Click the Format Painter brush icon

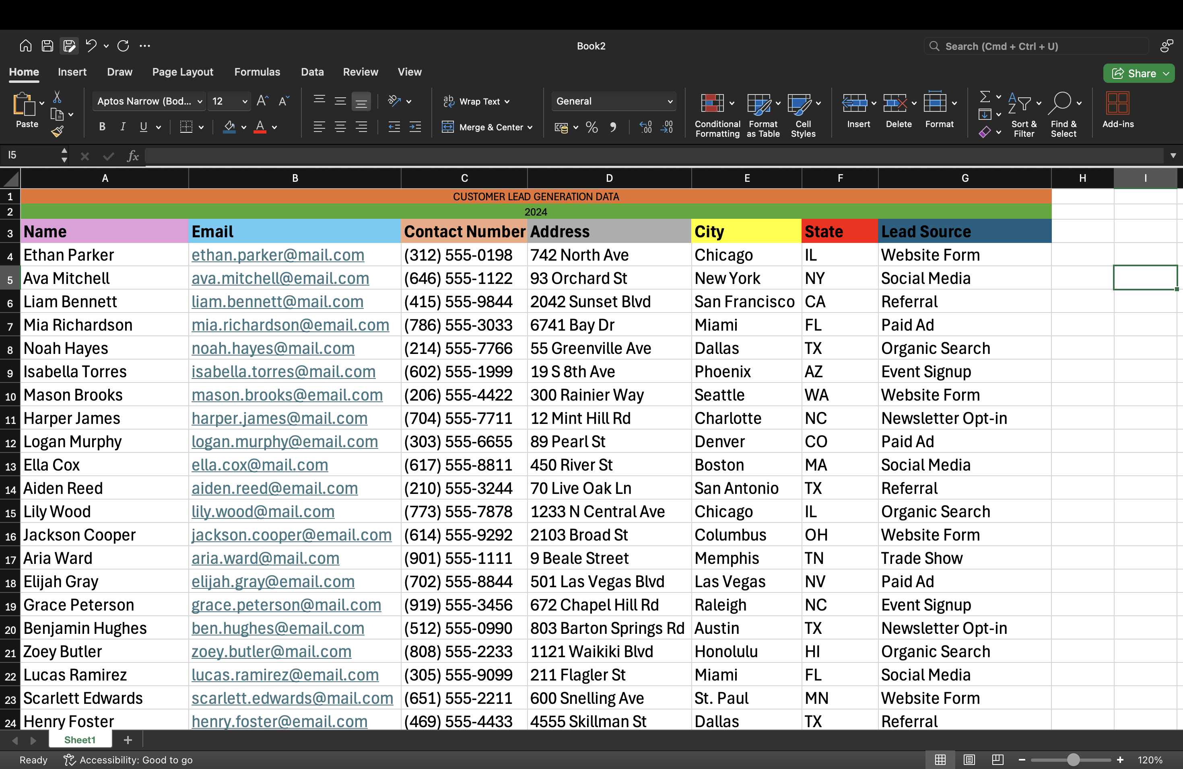click(x=57, y=132)
